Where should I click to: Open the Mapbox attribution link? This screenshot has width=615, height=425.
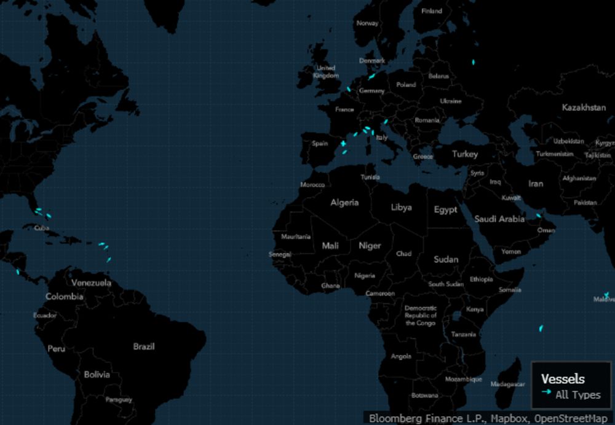[x=509, y=418]
